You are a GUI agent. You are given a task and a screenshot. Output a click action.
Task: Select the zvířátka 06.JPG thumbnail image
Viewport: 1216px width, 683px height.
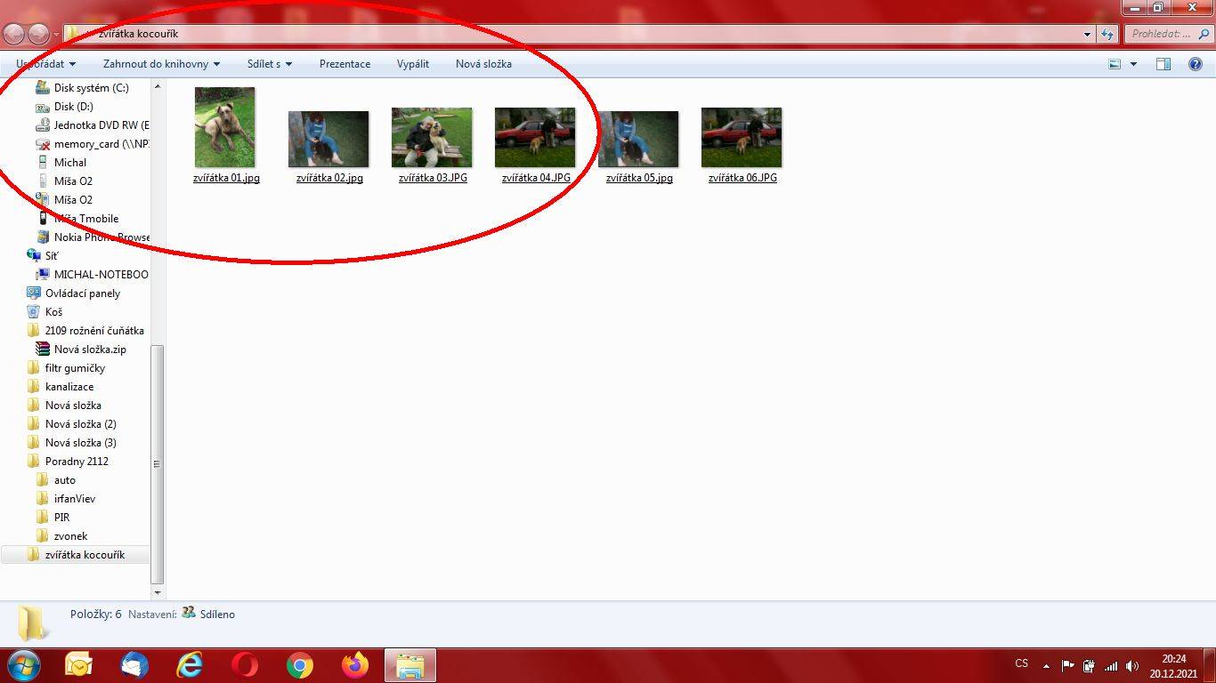click(742, 138)
